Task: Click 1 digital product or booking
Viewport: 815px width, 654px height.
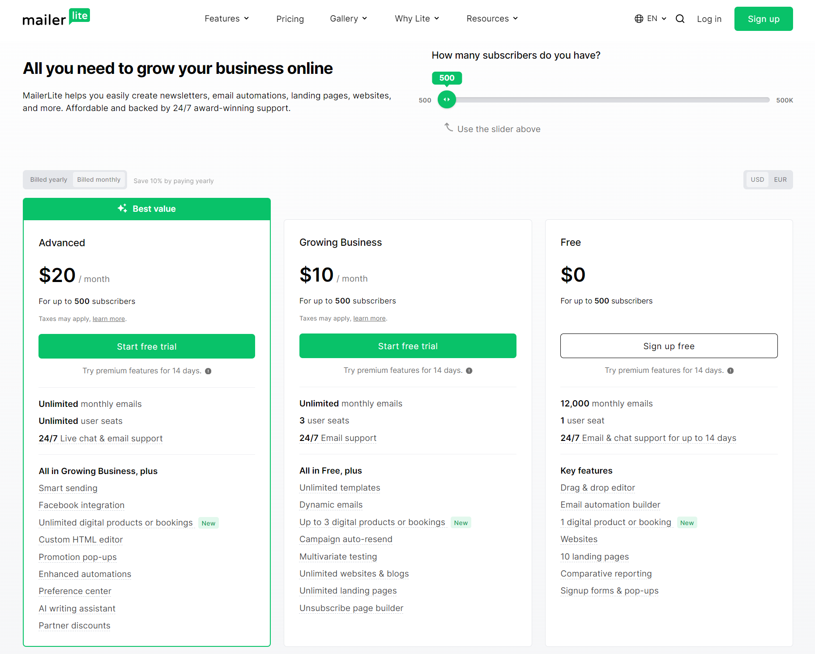Action: point(616,522)
